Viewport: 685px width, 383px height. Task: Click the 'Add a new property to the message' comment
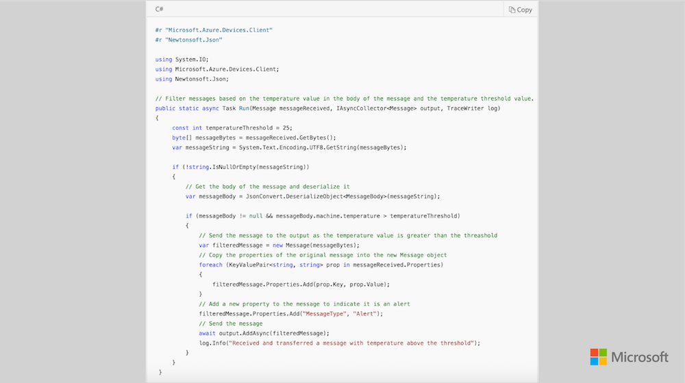click(305, 304)
